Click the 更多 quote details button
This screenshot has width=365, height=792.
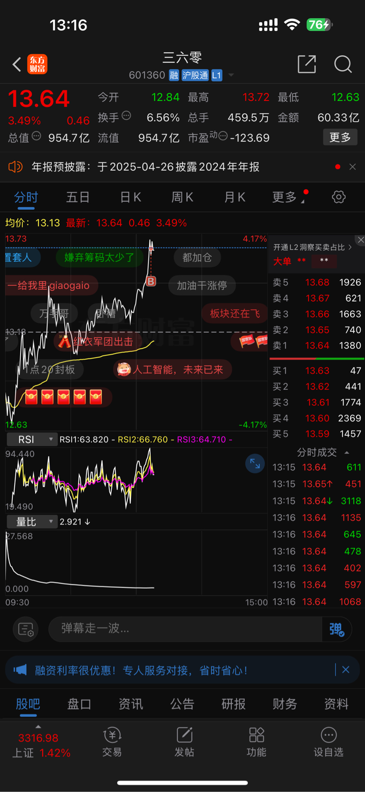pos(340,137)
